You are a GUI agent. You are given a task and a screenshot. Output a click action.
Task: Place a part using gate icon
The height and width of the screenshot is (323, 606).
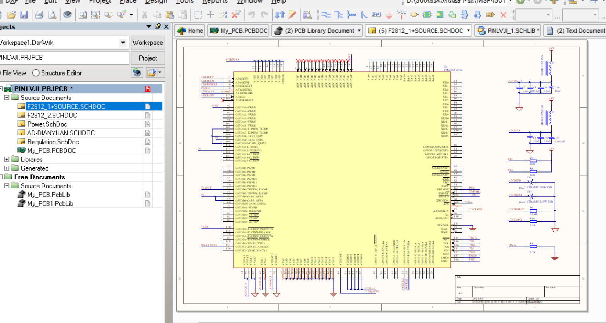tap(415, 15)
